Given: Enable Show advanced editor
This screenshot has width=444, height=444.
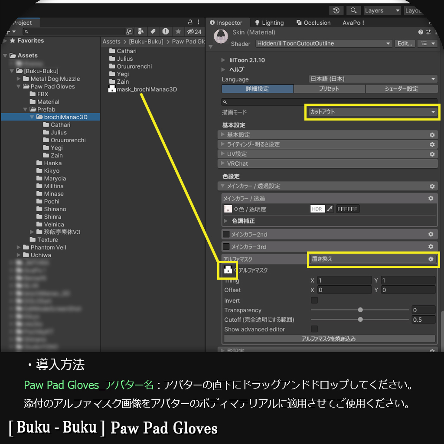Looking at the screenshot, I should pos(314,329).
